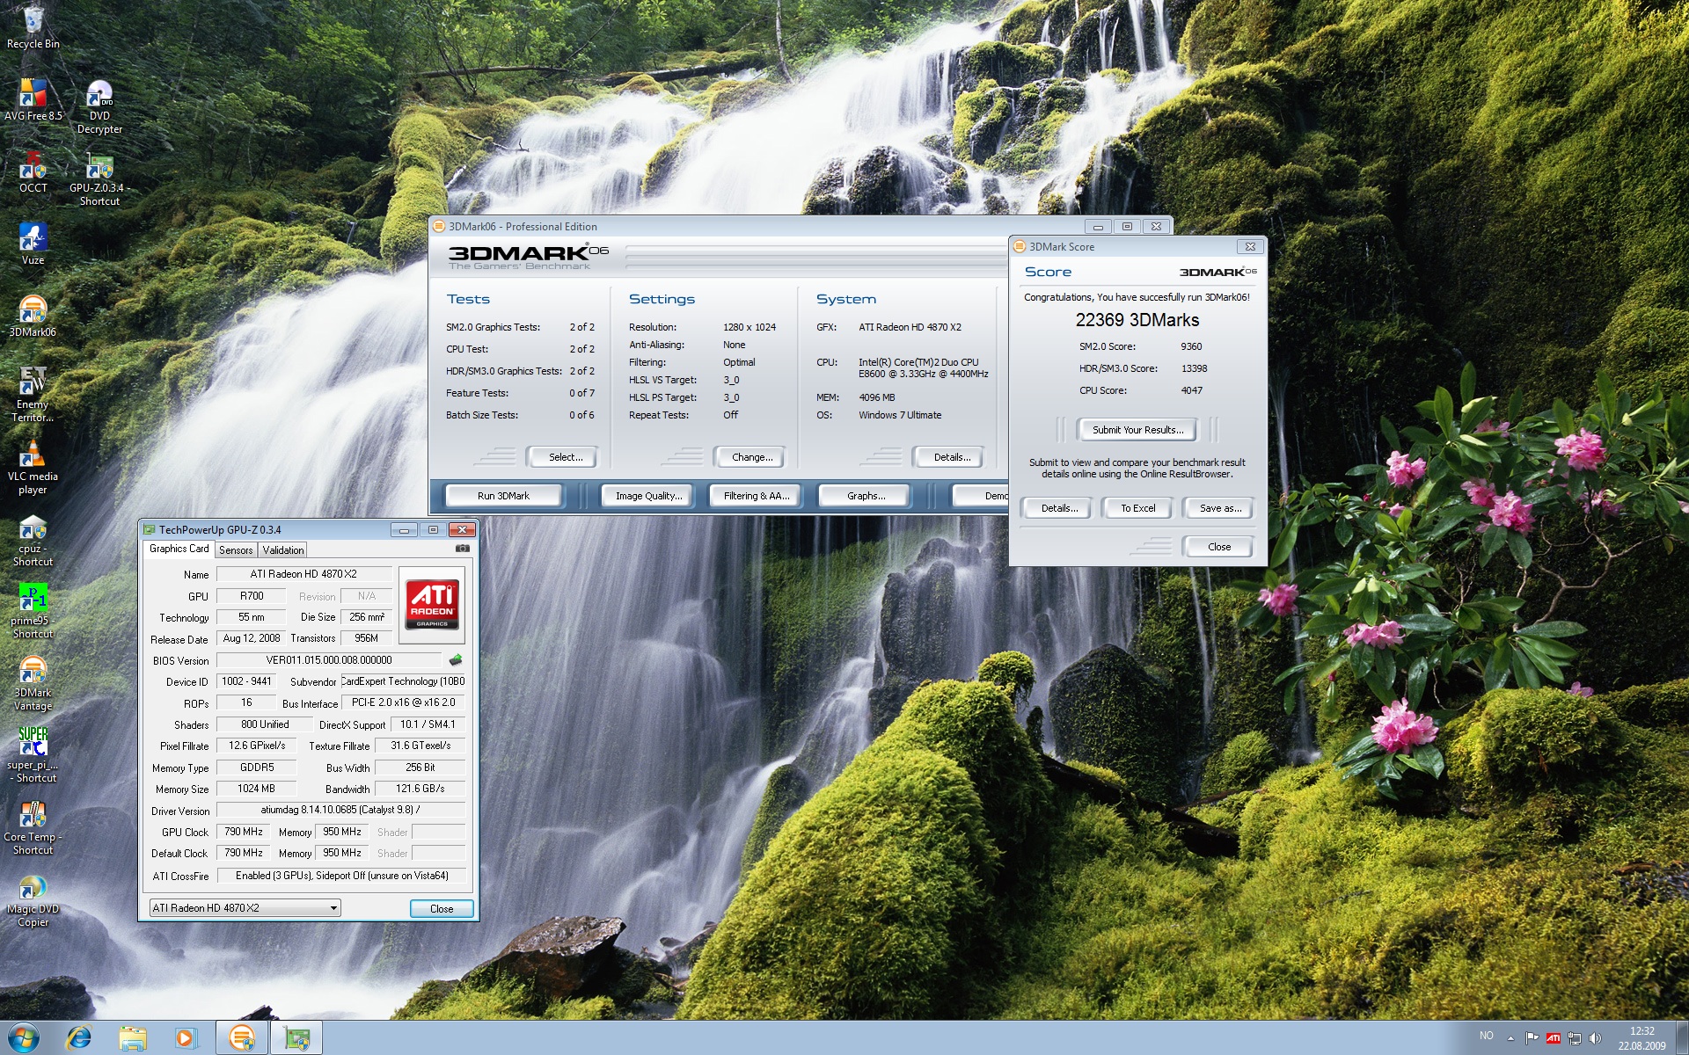Switch to 3DMark06 taskbar button
The image size is (1689, 1055).
242,1038
